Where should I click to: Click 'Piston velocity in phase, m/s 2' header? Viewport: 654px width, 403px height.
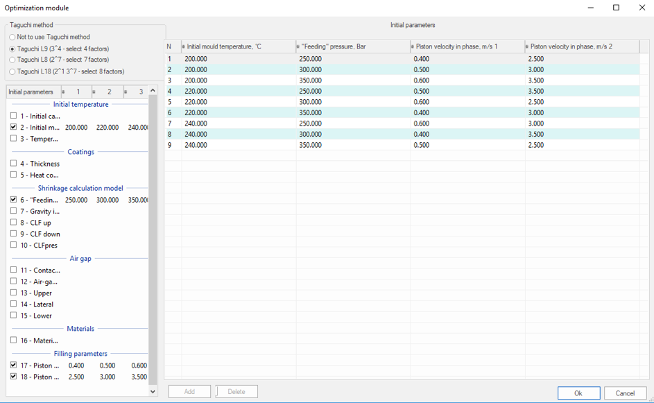click(582, 46)
